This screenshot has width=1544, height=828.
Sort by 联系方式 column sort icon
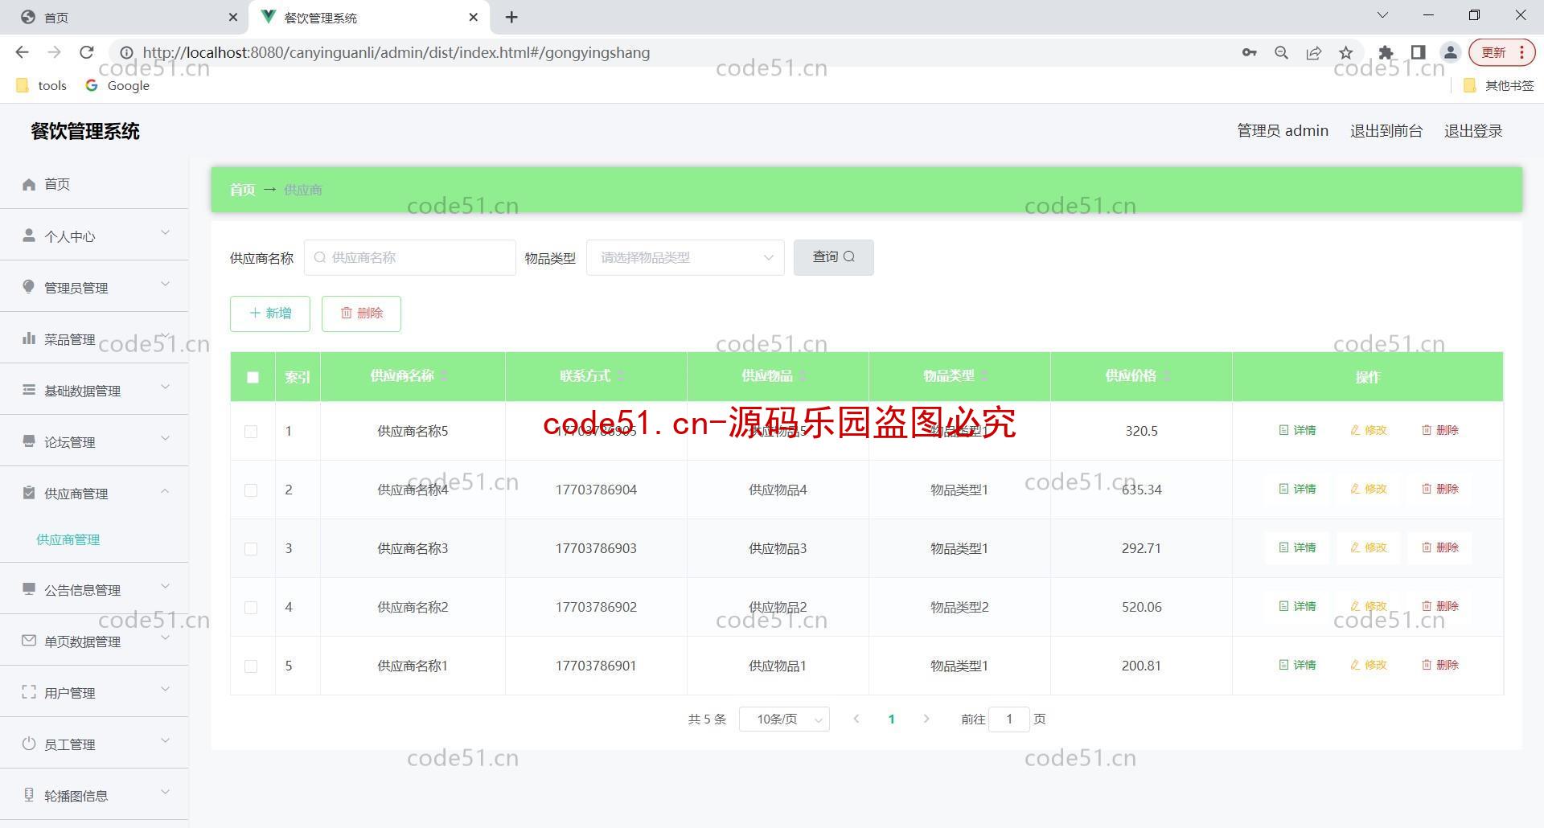(620, 376)
